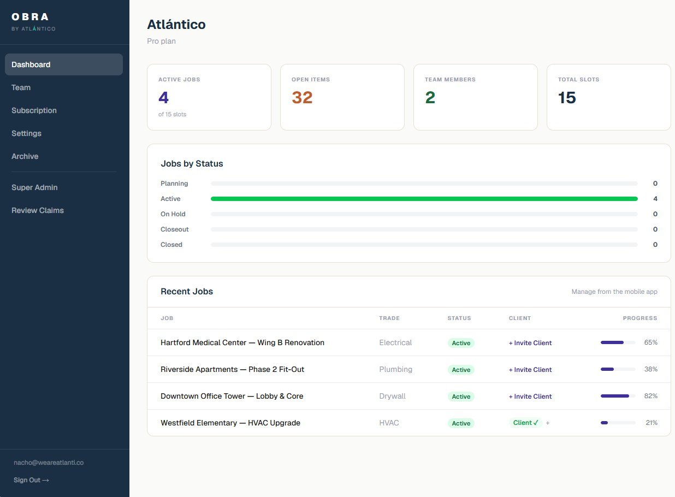Viewport: 675px width, 497px height.
Task: Click the Westfield Elementary 21% progress bar
Action: (618, 423)
